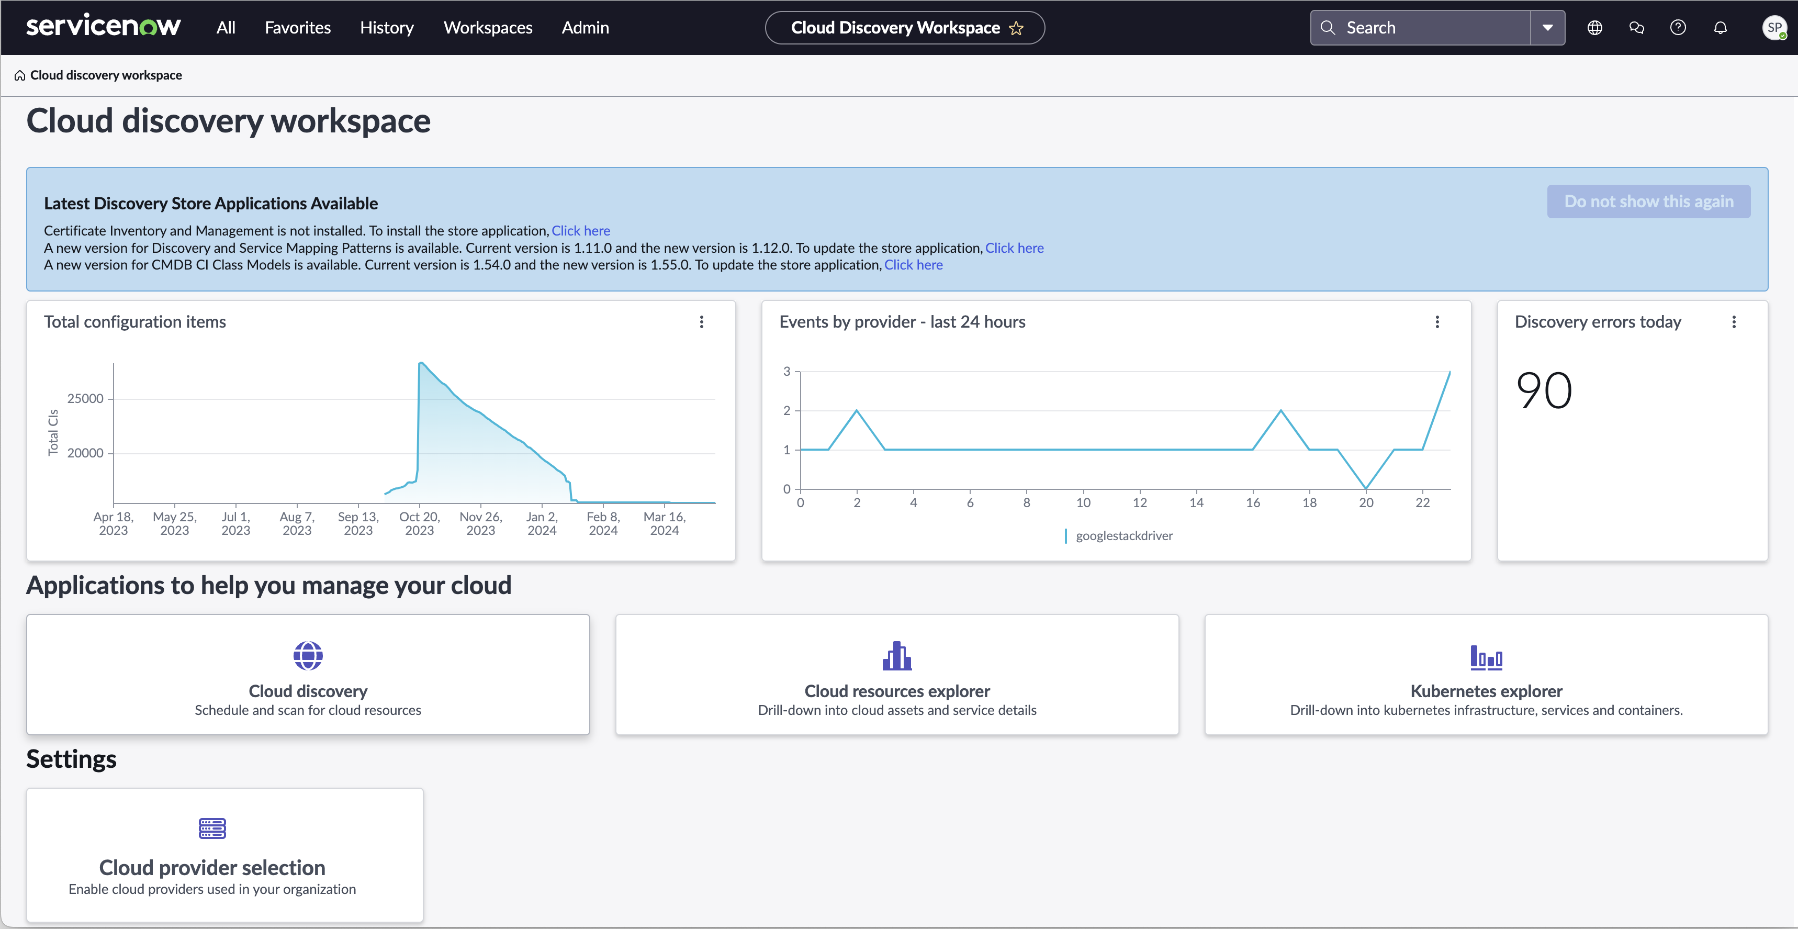1798x929 pixels.
Task: Click 'Applications to help you manage your cloud' heading
Action: tap(269, 586)
